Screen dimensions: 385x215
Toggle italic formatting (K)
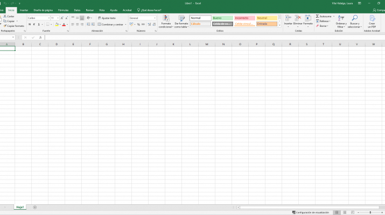(34, 25)
